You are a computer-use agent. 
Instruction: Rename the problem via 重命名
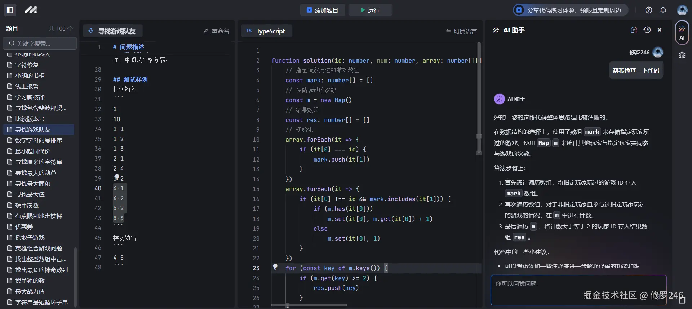coord(216,31)
